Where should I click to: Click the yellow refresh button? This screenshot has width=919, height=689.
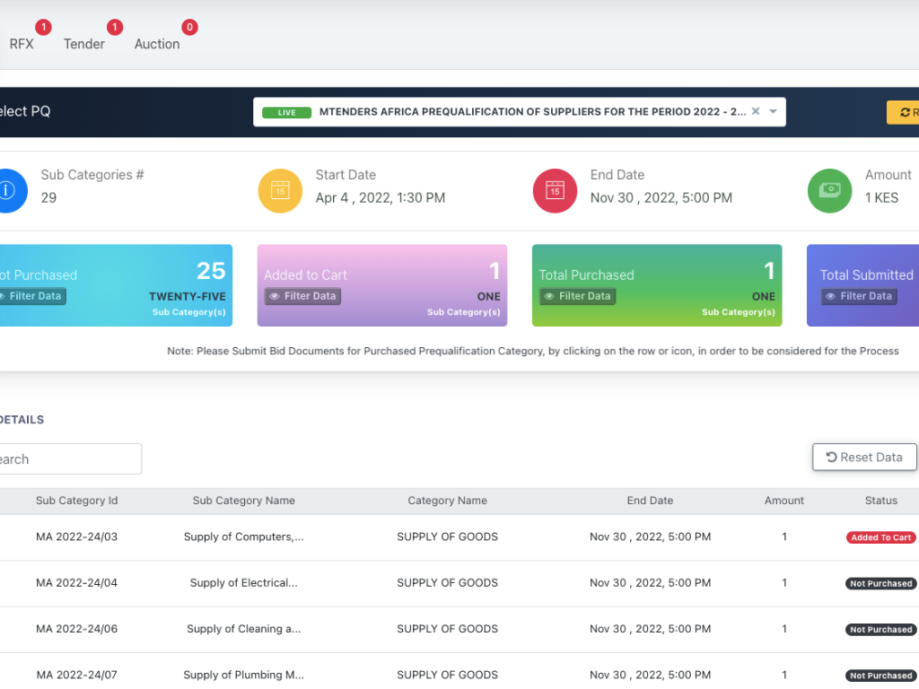point(903,112)
